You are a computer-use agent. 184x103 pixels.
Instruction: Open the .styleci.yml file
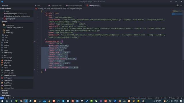pyautogui.click(x=7, y=65)
